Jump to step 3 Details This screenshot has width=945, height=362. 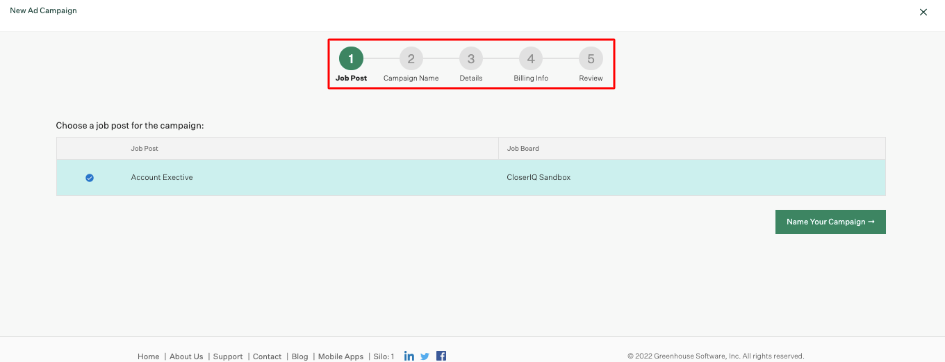(470, 59)
